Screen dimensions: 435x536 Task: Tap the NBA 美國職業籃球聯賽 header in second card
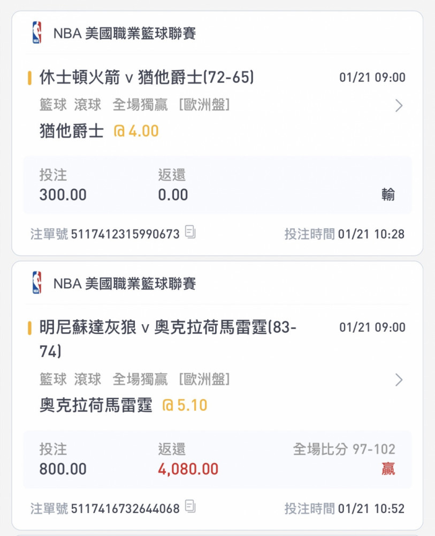coord(125,283)
